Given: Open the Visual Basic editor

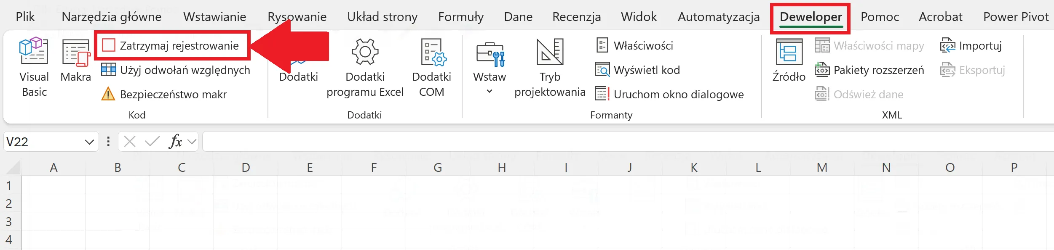Looking at the screenshot, I should click(34, 67).
